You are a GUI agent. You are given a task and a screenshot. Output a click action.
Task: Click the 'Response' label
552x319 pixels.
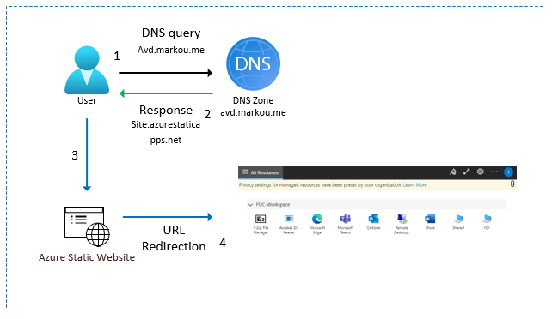(166, 111)
